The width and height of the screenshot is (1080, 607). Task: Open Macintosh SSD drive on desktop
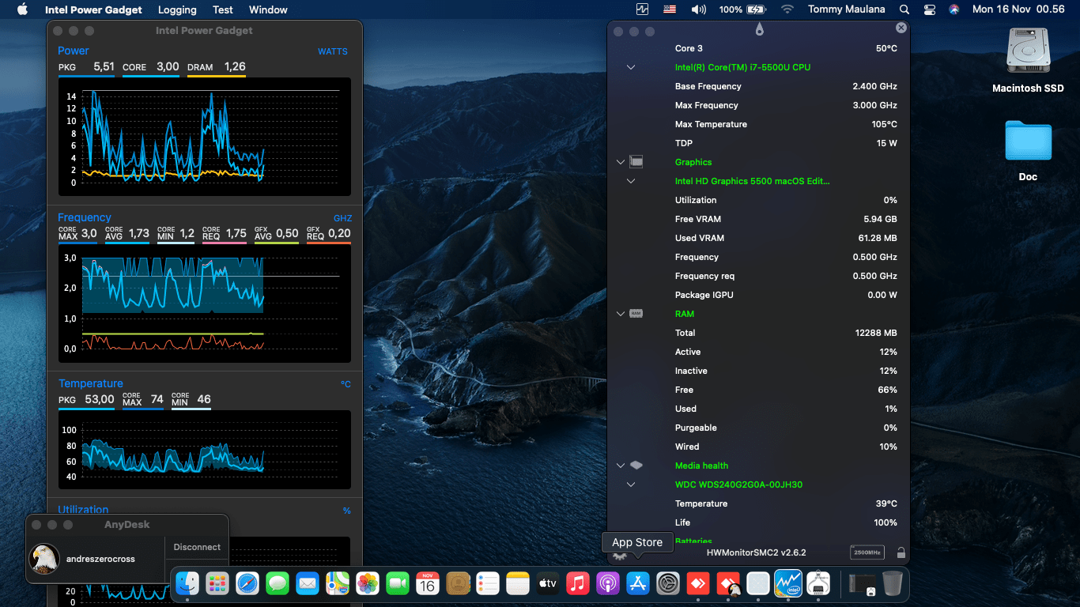(x=1028, y=53)
